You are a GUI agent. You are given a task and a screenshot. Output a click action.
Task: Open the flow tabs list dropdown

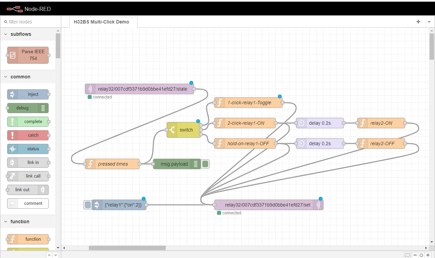(x=429, y=22)
